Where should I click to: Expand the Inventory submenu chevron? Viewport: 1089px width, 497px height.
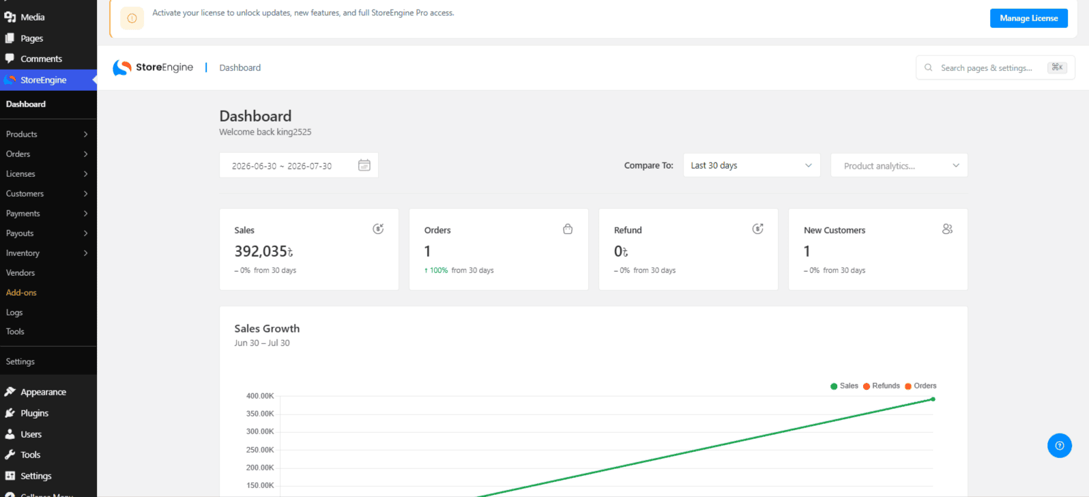tap(85, 253)
